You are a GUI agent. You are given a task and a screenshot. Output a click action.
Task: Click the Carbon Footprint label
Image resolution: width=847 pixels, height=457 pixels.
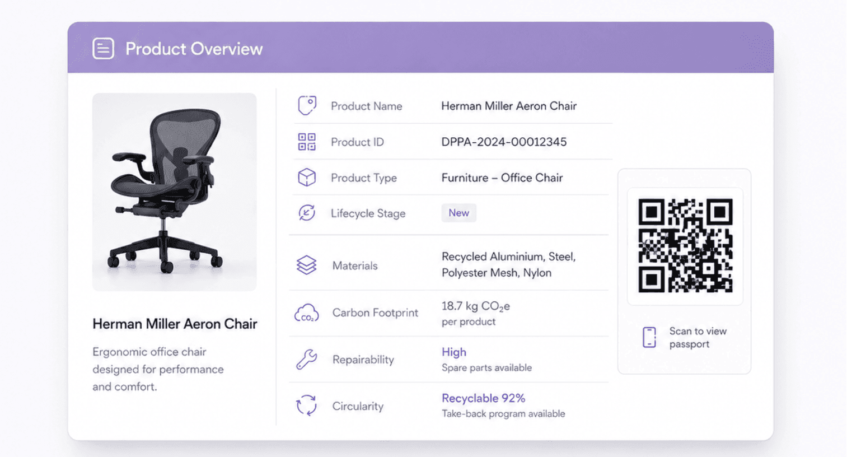coord(375,313)
